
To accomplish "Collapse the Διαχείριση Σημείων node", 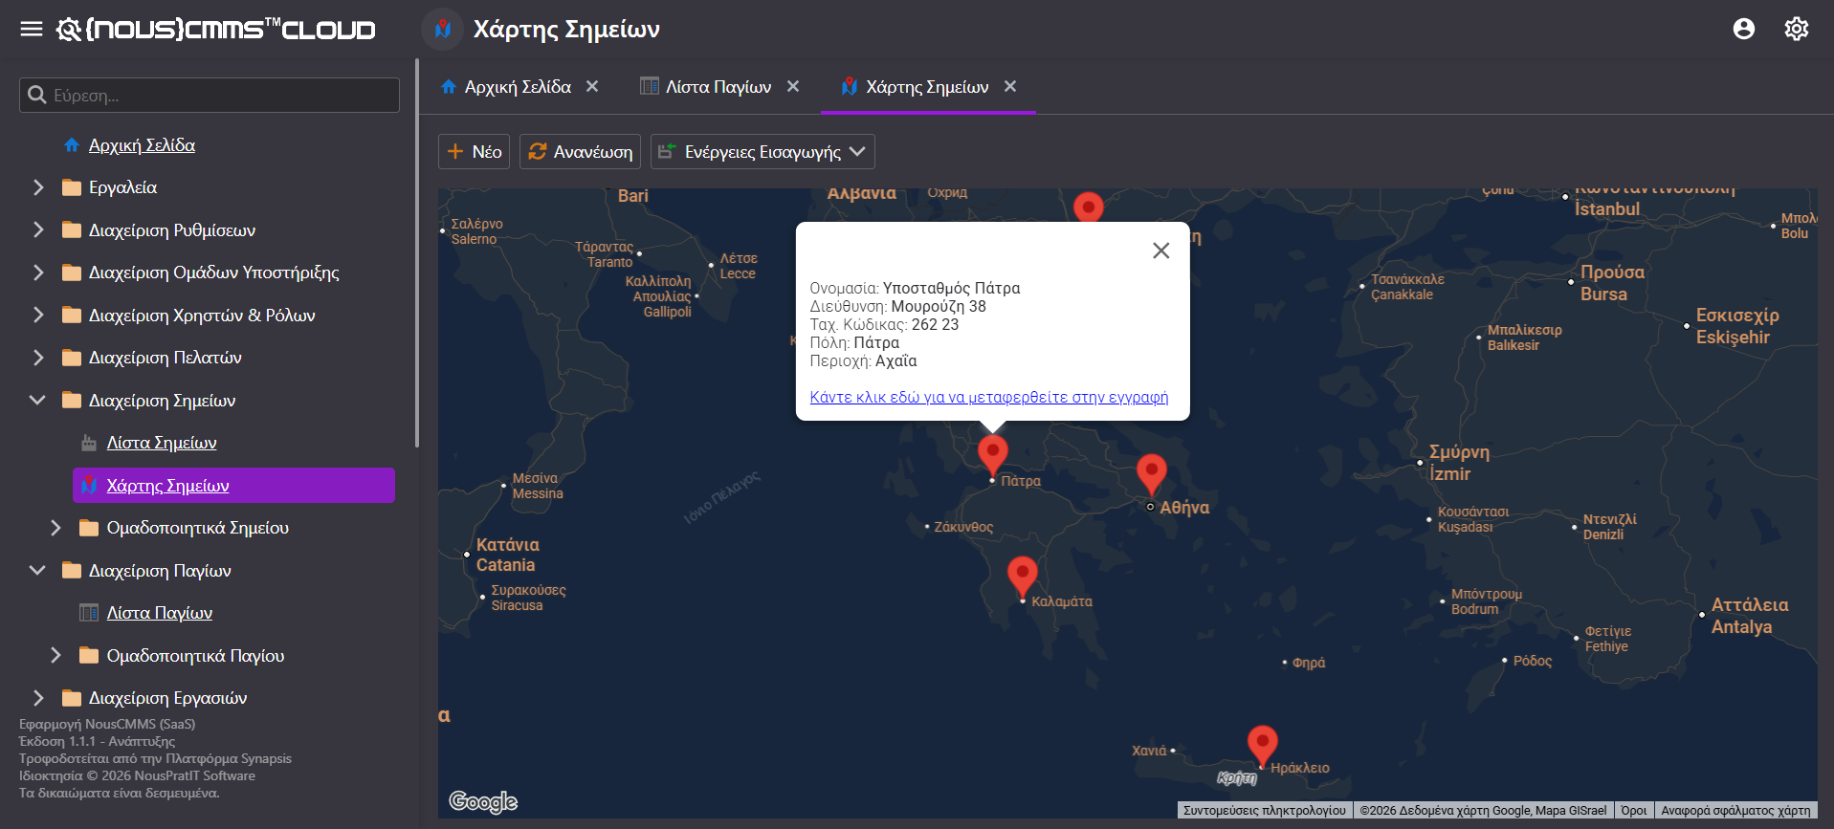I will 38,401.
